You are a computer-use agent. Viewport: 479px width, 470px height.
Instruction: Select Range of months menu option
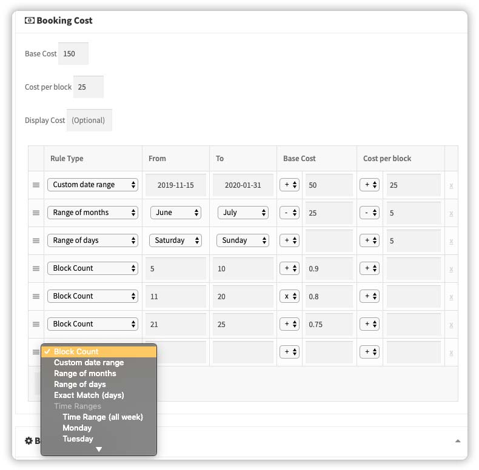pos(99,374)
